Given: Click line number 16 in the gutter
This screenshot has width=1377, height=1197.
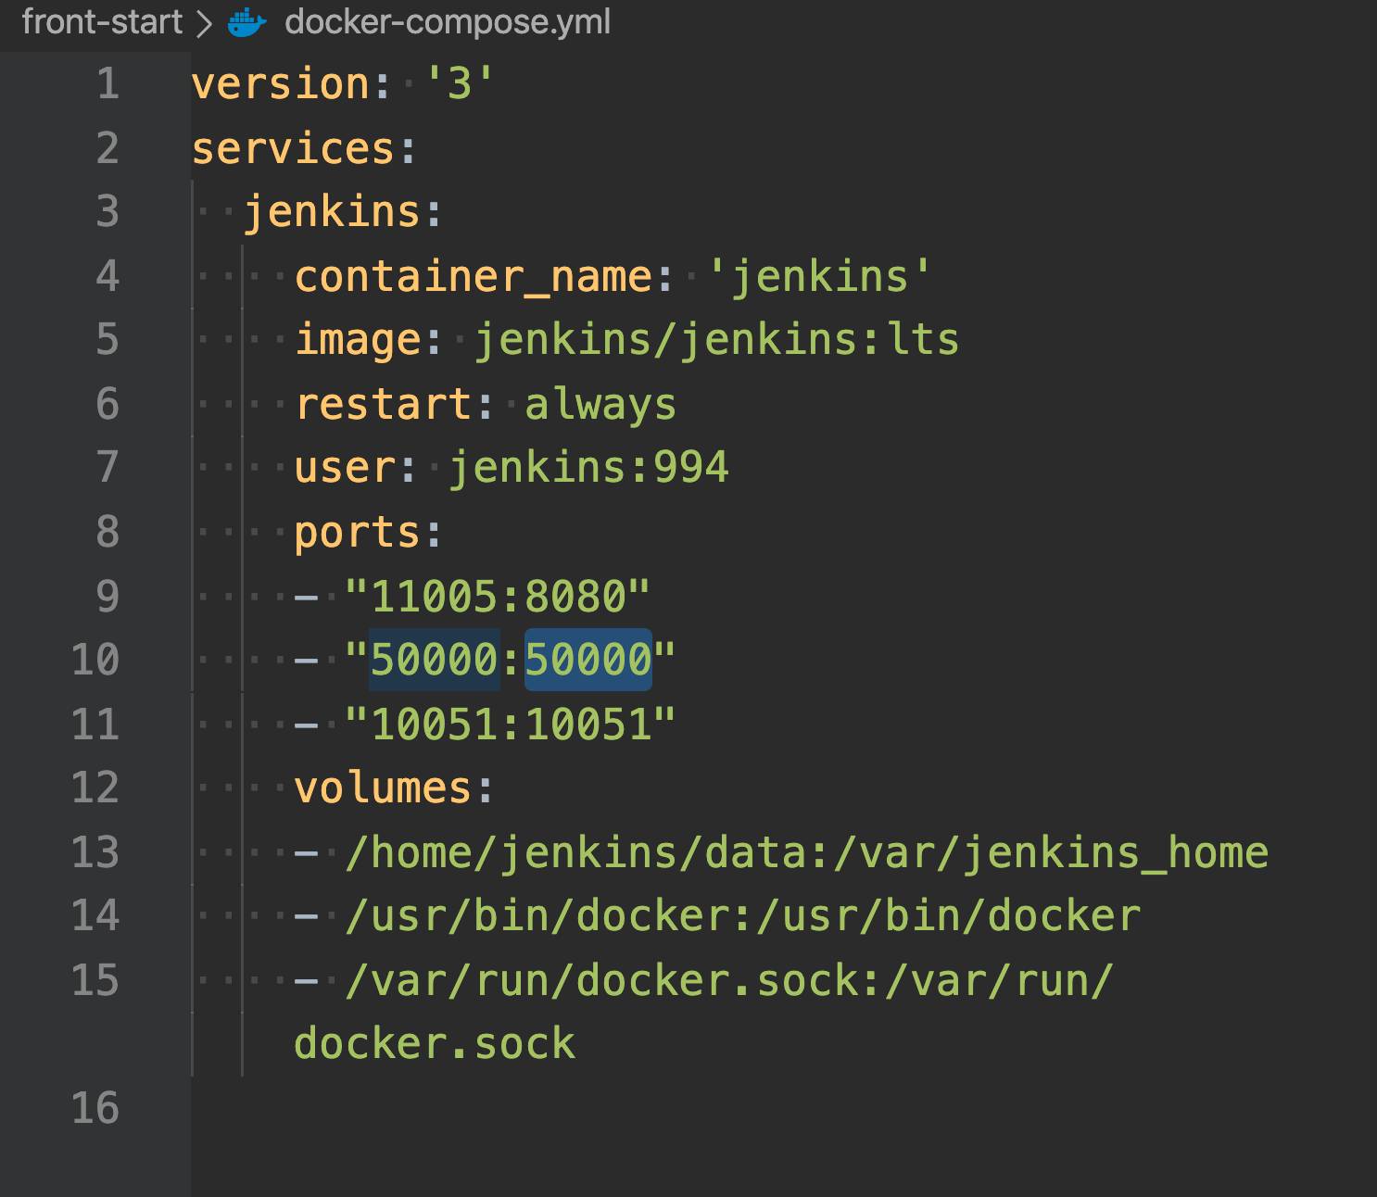Looking at the screenshot, I should pyautogui.click(x=95, y=1108).
